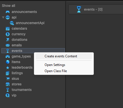Click the donations heart-in-hand icon
The height and width of the screenshot is (108, 123).
click(x=8, y=40)
